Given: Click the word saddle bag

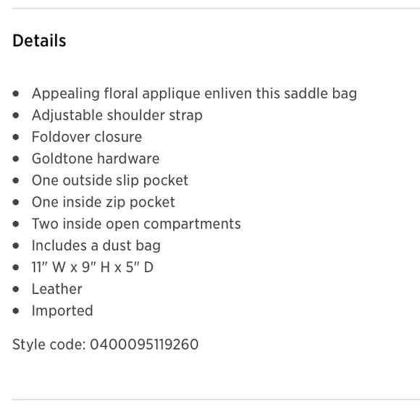Looking at the screenshot, I should click(x=320, y=93).
